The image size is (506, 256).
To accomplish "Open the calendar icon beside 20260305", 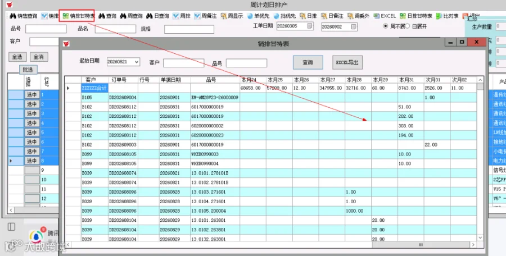I will click(x=309, y=26).
